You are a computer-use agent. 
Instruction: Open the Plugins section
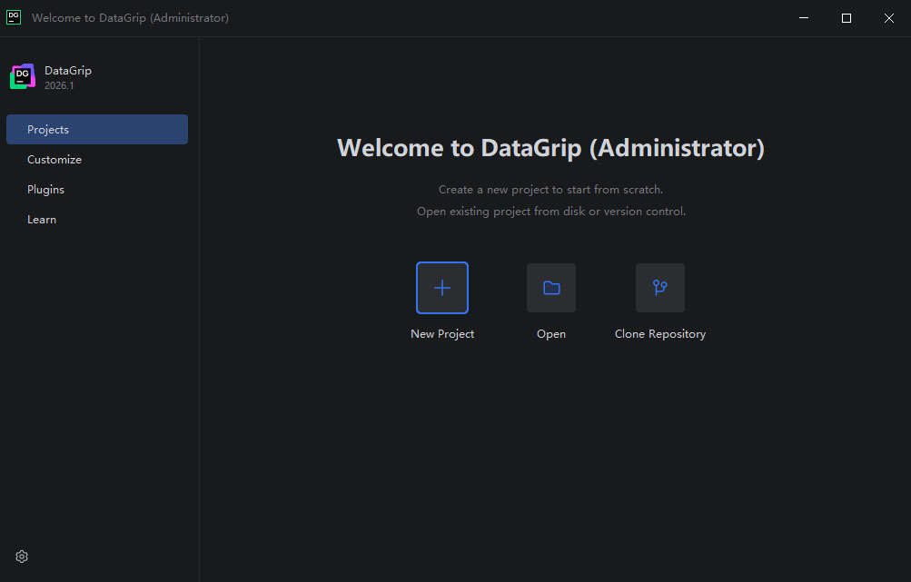tap(45, 190)
